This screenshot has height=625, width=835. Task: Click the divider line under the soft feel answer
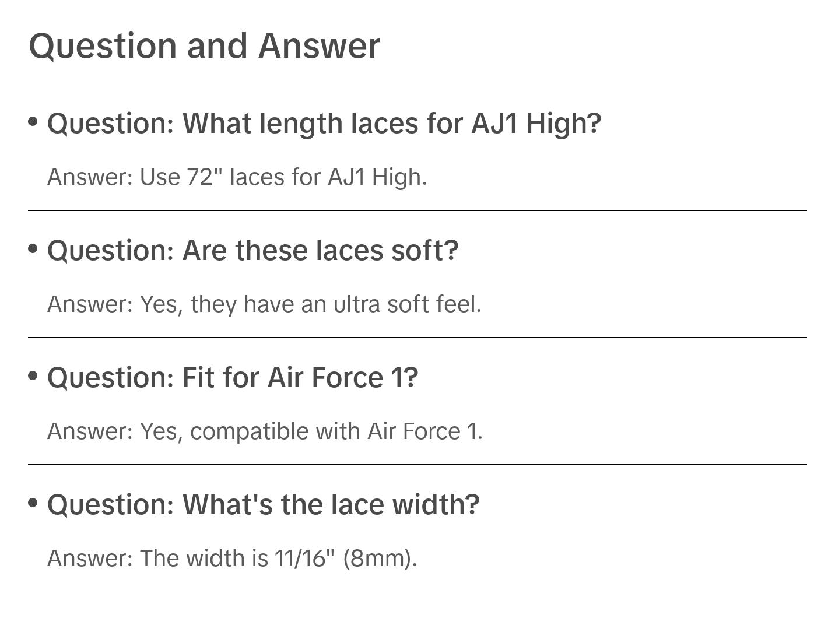click(x=417, y=338)
